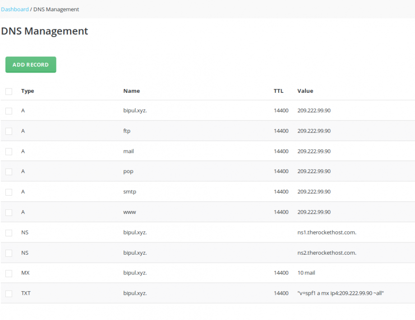Click the DNS Management page title
Screen dimensions: 415x320
point(45,31)
